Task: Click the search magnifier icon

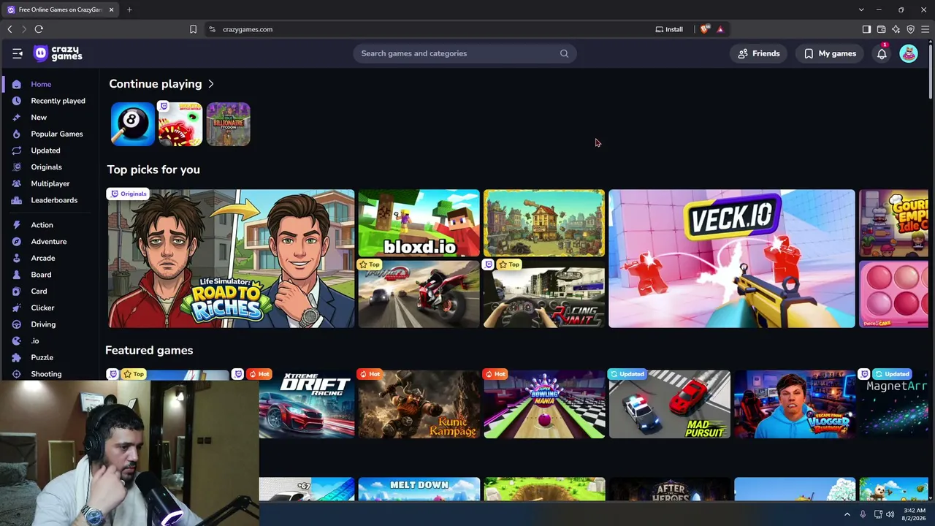Action: click(564, 53)
